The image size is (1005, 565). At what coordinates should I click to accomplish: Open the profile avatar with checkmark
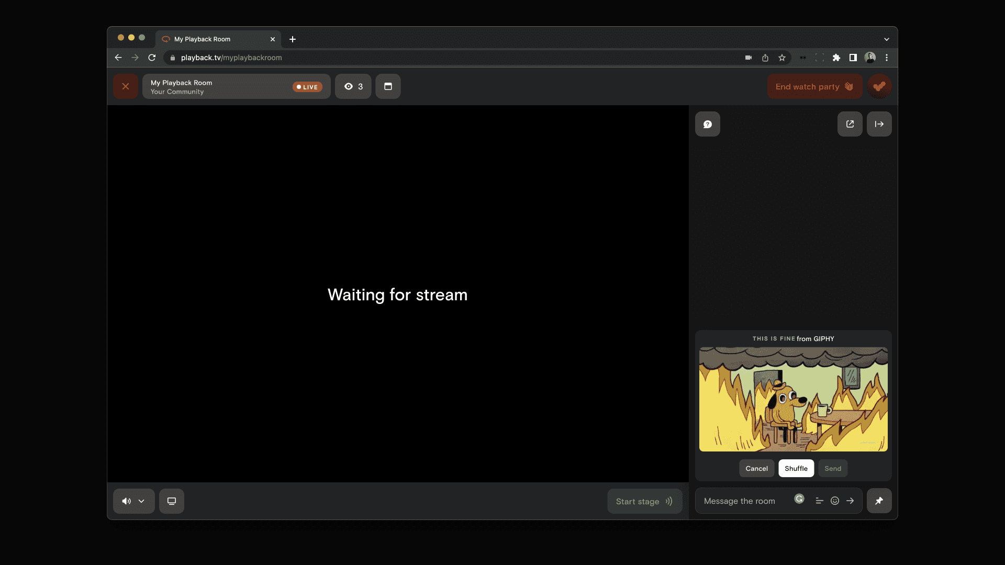[879, 86]
